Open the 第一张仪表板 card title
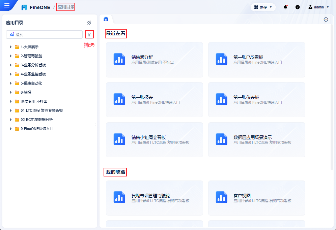The width and height of the screenshot is (336, 230). (x=246, y=97)
